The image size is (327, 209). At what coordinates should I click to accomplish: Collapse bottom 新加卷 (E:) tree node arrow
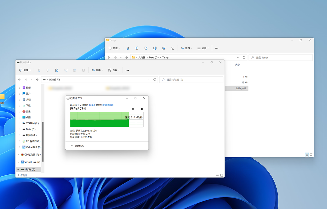point(18,169)
